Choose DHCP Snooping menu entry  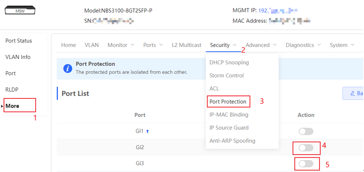click(229, 62)
